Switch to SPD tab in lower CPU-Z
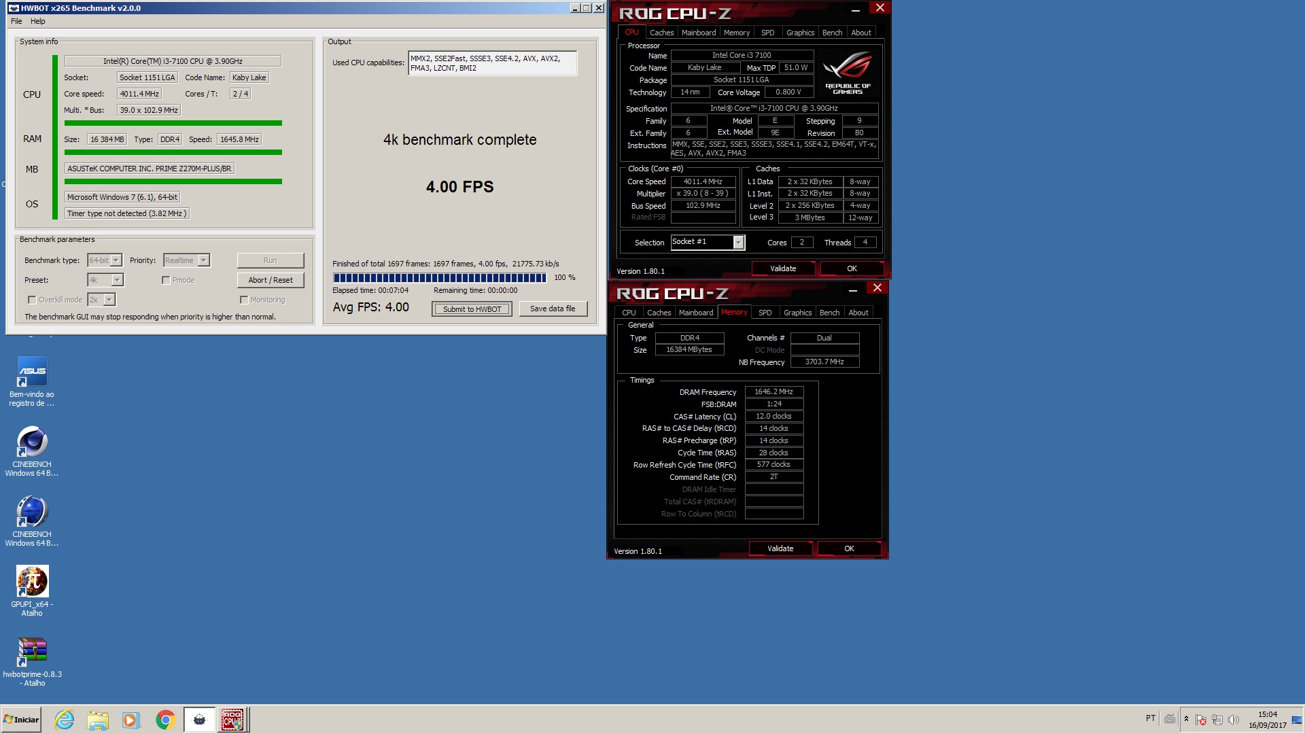Viewport: 1305px width, 734px height. pyautogui.click(x=765, y=313)
